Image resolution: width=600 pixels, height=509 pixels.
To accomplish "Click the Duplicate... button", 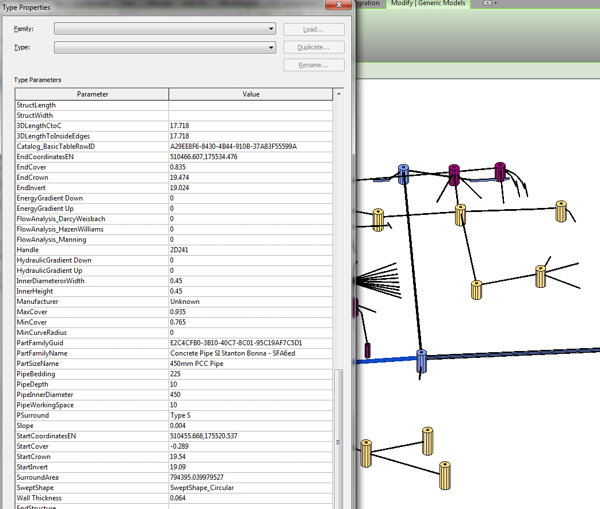I will pos(314,47).
